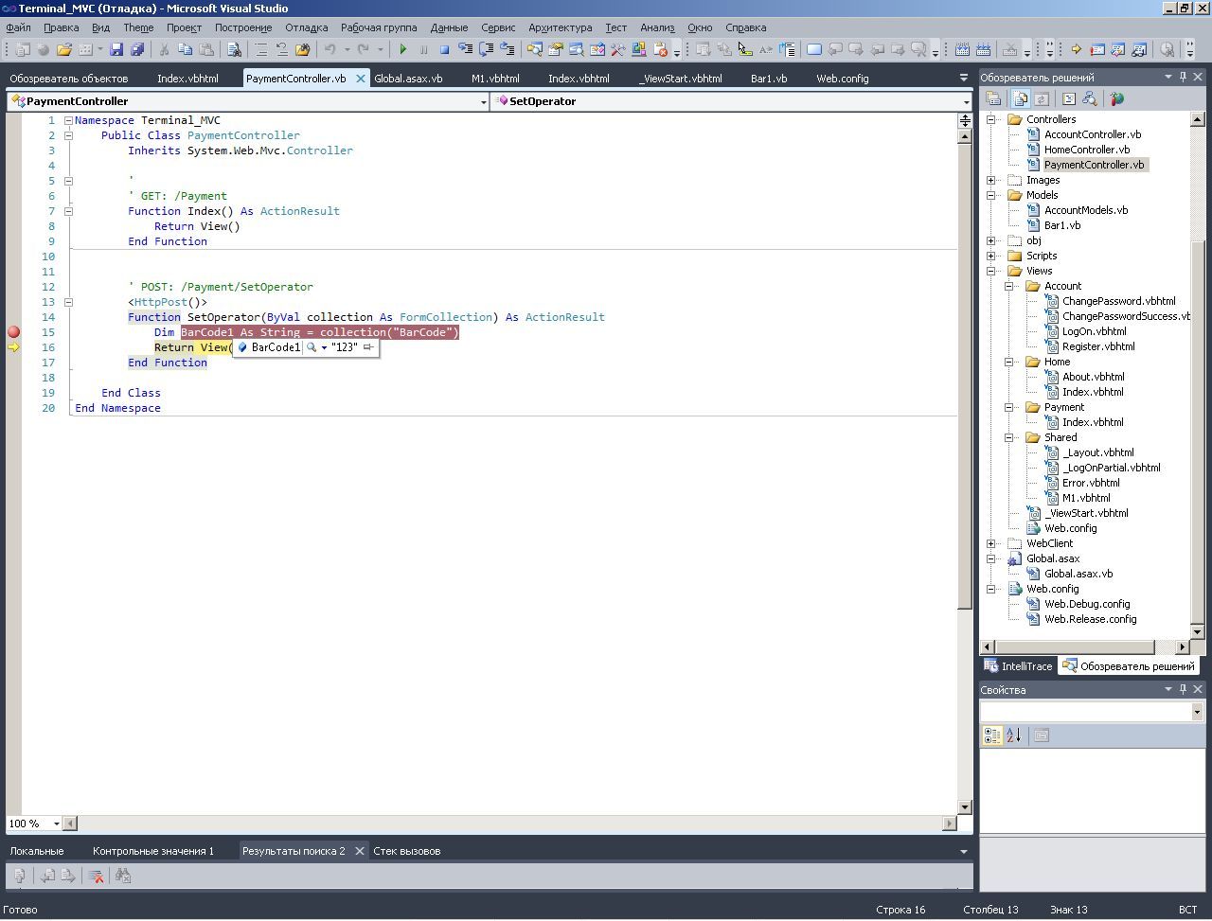Stop debugging with the blue square icon

[444, 50]
